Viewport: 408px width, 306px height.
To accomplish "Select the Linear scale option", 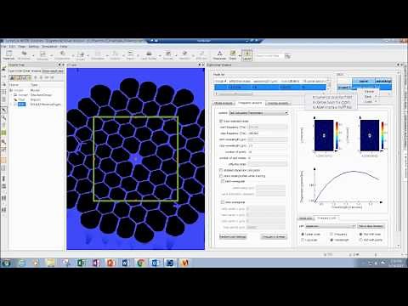I will tap(303, 235).
